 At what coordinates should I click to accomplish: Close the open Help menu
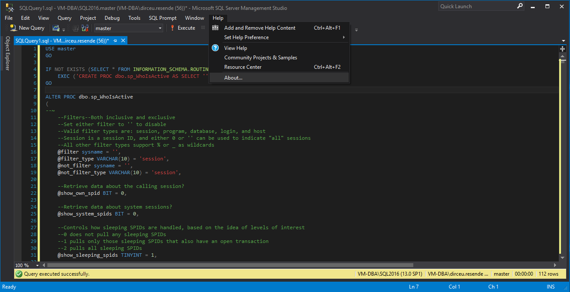point(218,18)
